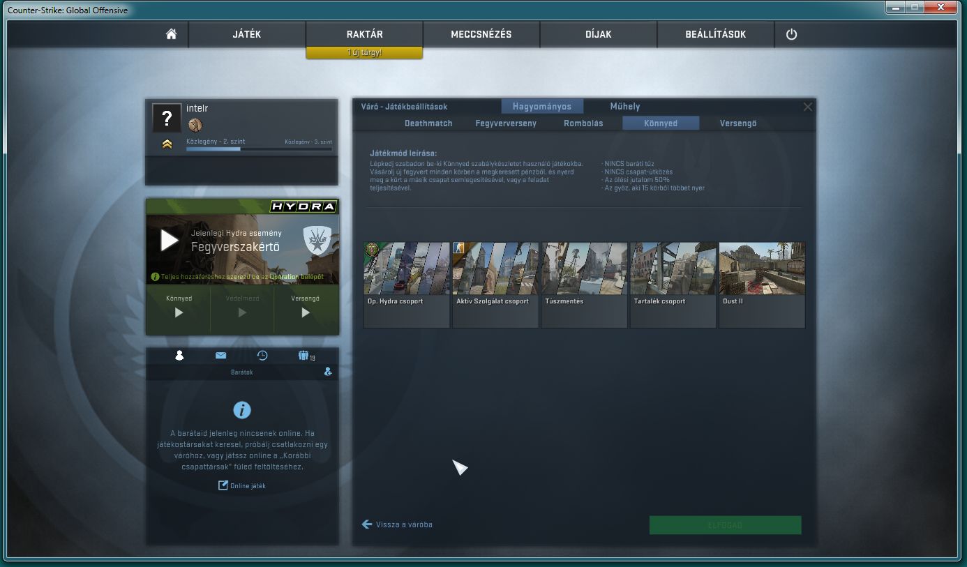Viewport: 967px width, 567px height.
Task: Open the JÁTÉK menu
Action: coord(247,34)
